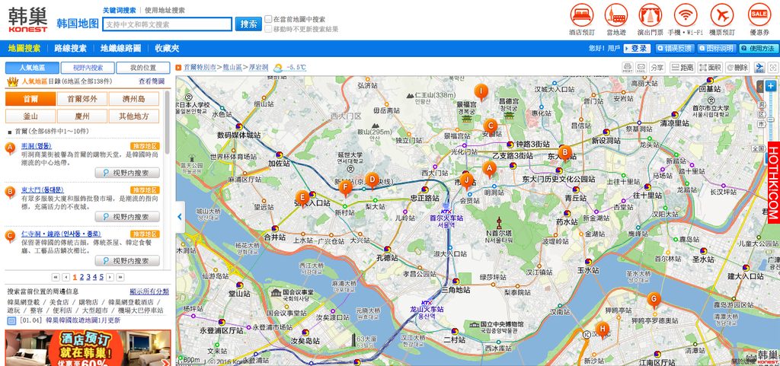Open the 優惠券 SALE coupon icon
780x366 pixels.
click(759, 15)
